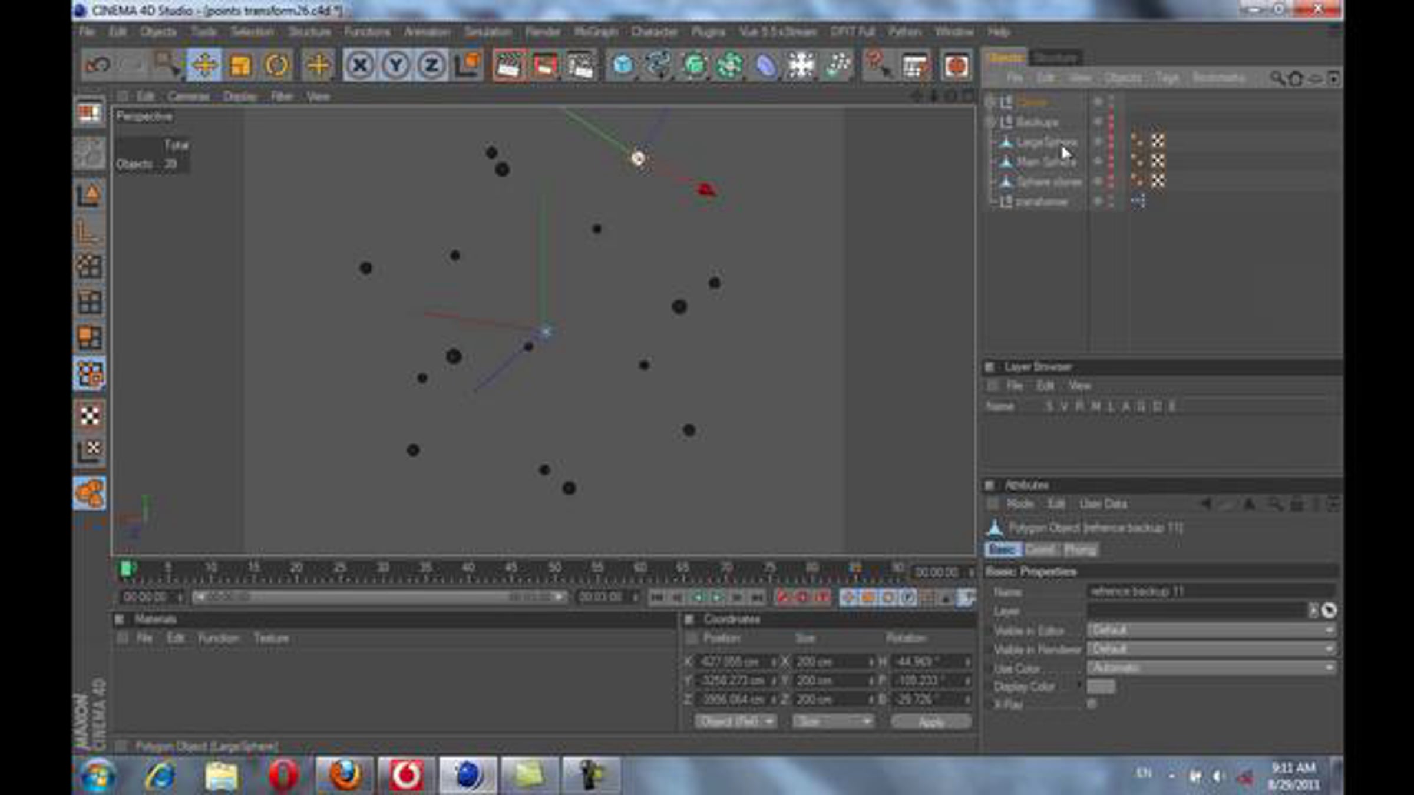Switch to the Structure tab

(x=1056, y=57)
